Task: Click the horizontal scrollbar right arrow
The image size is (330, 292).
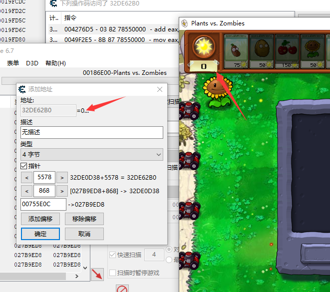Action: [77, 276]
